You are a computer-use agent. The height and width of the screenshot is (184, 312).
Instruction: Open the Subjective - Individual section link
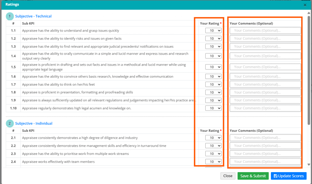pyautogui.click(x=34, y=124)
